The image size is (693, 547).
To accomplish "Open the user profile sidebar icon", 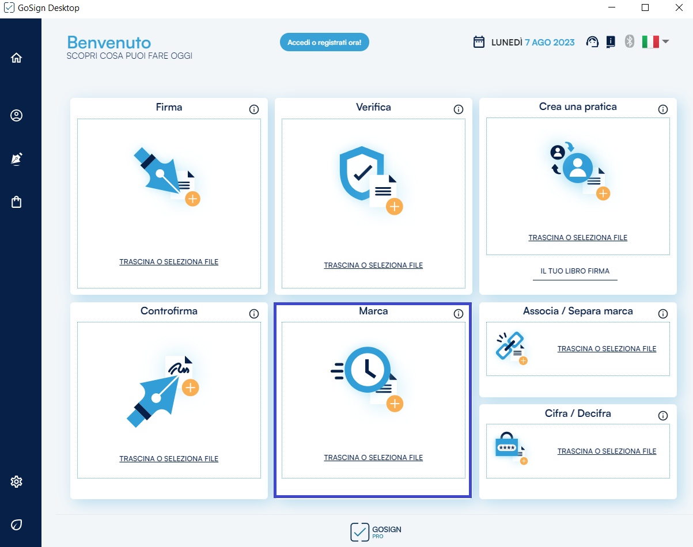I will [x=16, y=116].
